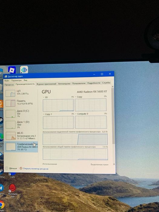Viewport: 159px width, 212px height.
Task: Click the 7,9 ГБ shared memory value
Action: pos(105,147)
